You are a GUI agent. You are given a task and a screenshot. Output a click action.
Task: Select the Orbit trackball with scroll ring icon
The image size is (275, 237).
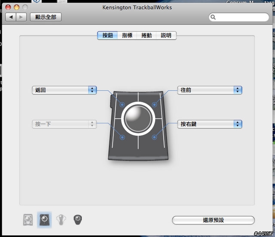coord(61,220)
